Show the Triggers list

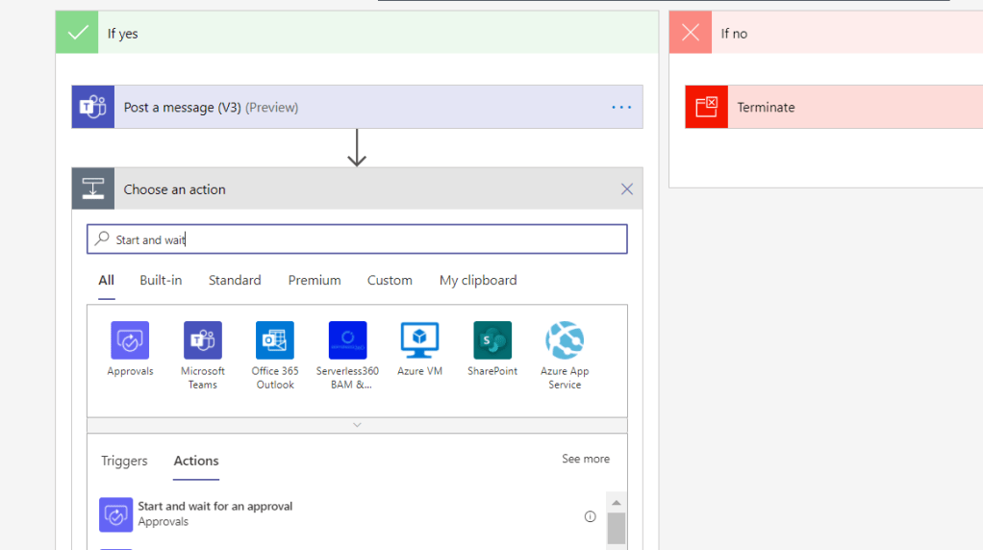tap(124, 462)
